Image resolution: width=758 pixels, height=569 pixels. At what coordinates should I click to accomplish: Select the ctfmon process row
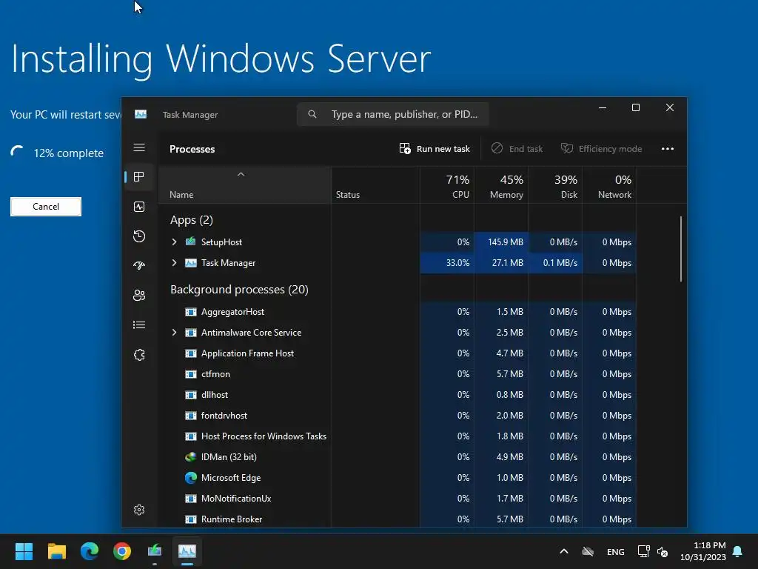[398, 374]
